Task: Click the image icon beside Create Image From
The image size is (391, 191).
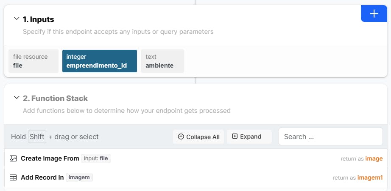Action: coord(13,158)
